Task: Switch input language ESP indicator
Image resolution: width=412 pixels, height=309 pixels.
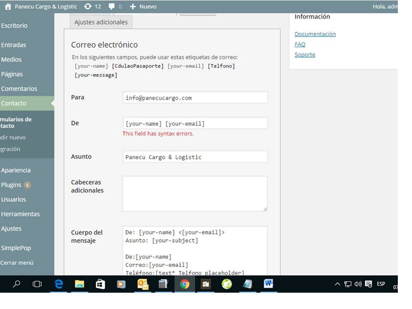Action: (381, 284)
